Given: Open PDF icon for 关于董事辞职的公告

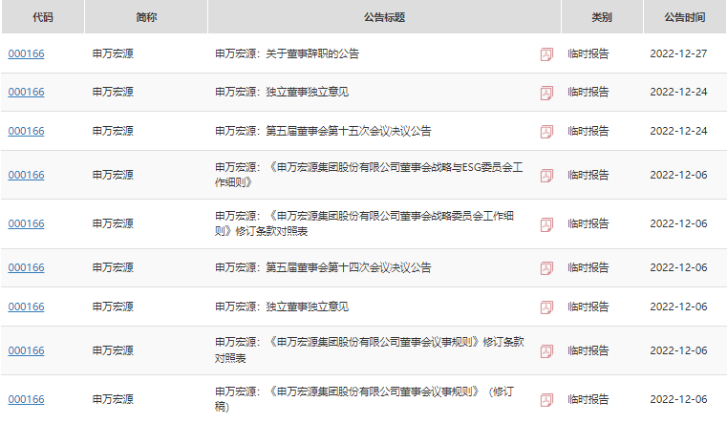Looking at the screenshot, I should tap(546, 54).
